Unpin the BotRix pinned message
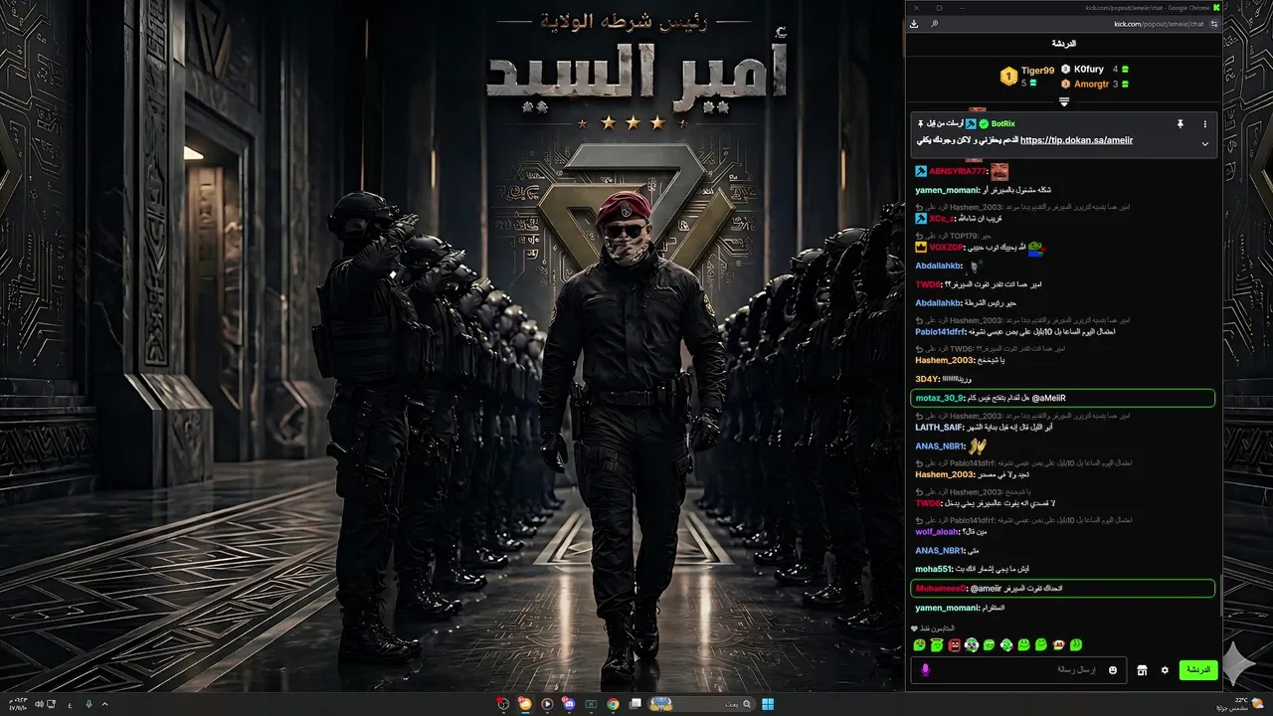1273x716 pixels. (1181, 124)
